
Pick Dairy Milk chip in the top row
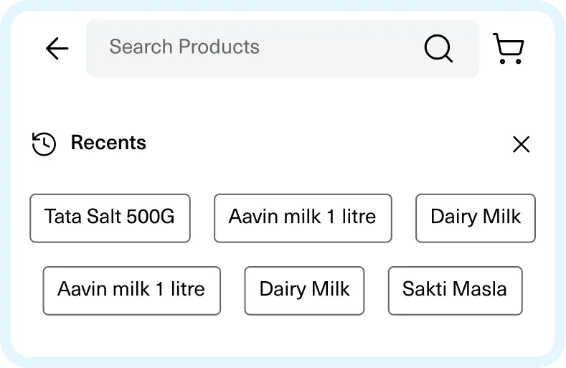point(476,217)
